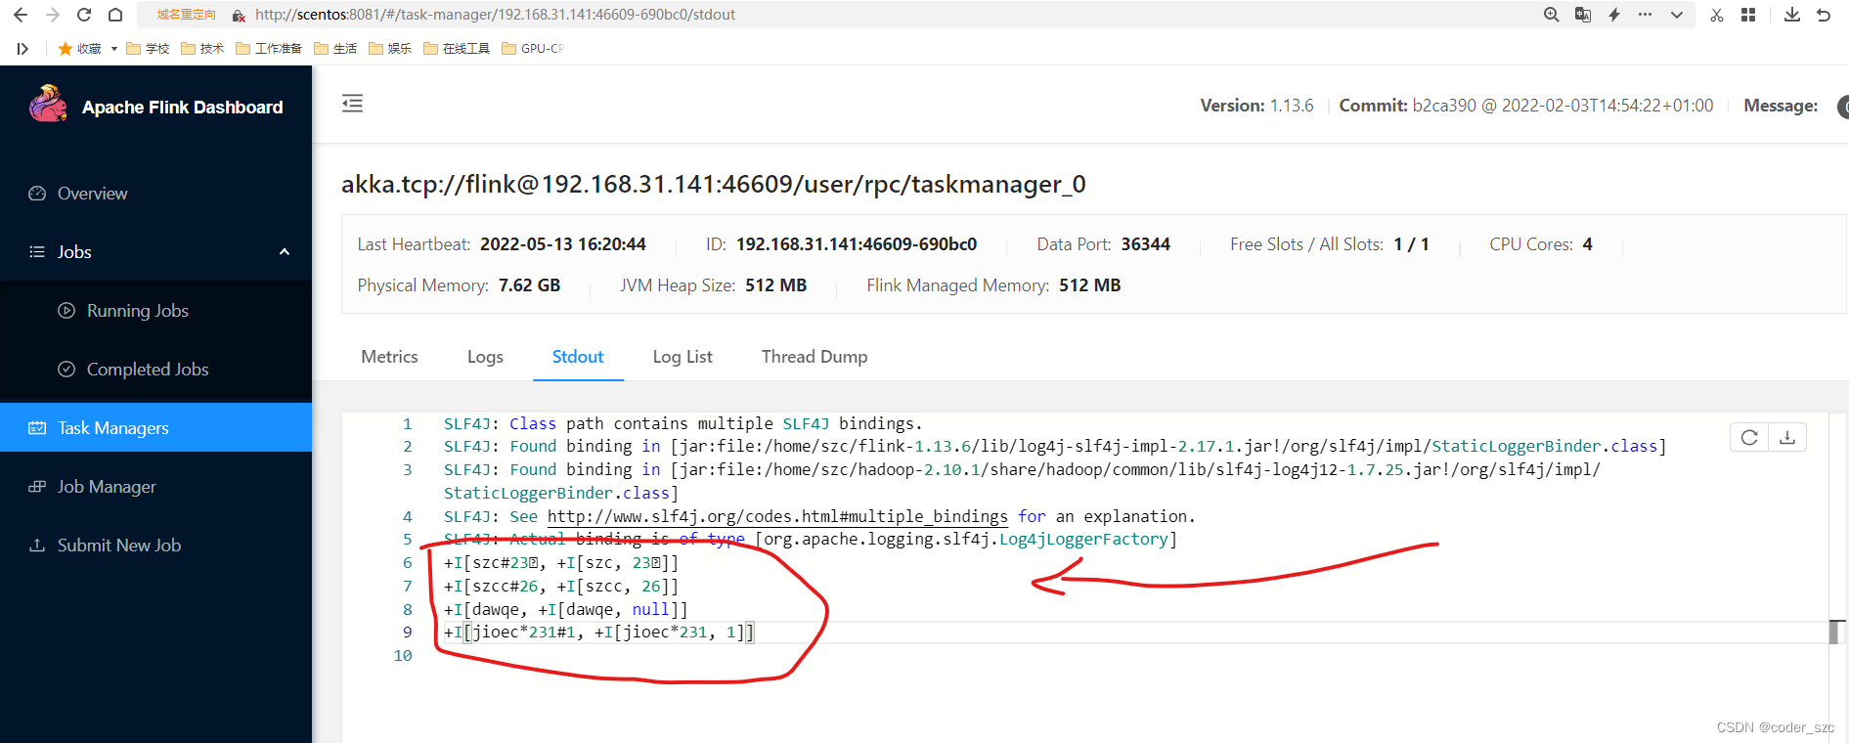Toggle the bookmarks sidebar expand icon
The image size is (1849, 743).
[22, 49]
